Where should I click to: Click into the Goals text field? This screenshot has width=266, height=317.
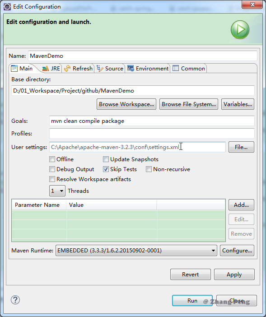coord(152,121)
